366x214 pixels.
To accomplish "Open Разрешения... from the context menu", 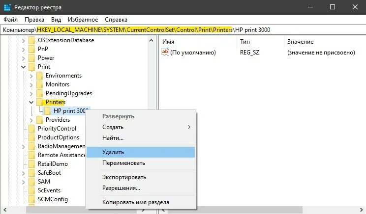I will [x=141, y=188].
